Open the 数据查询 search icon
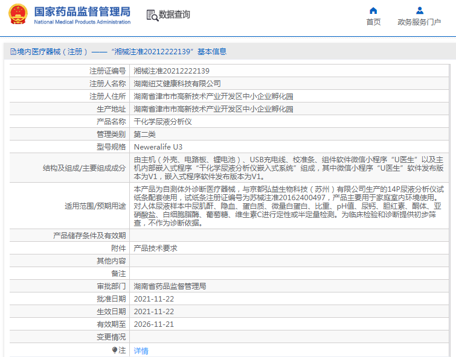 click(152, 16)
